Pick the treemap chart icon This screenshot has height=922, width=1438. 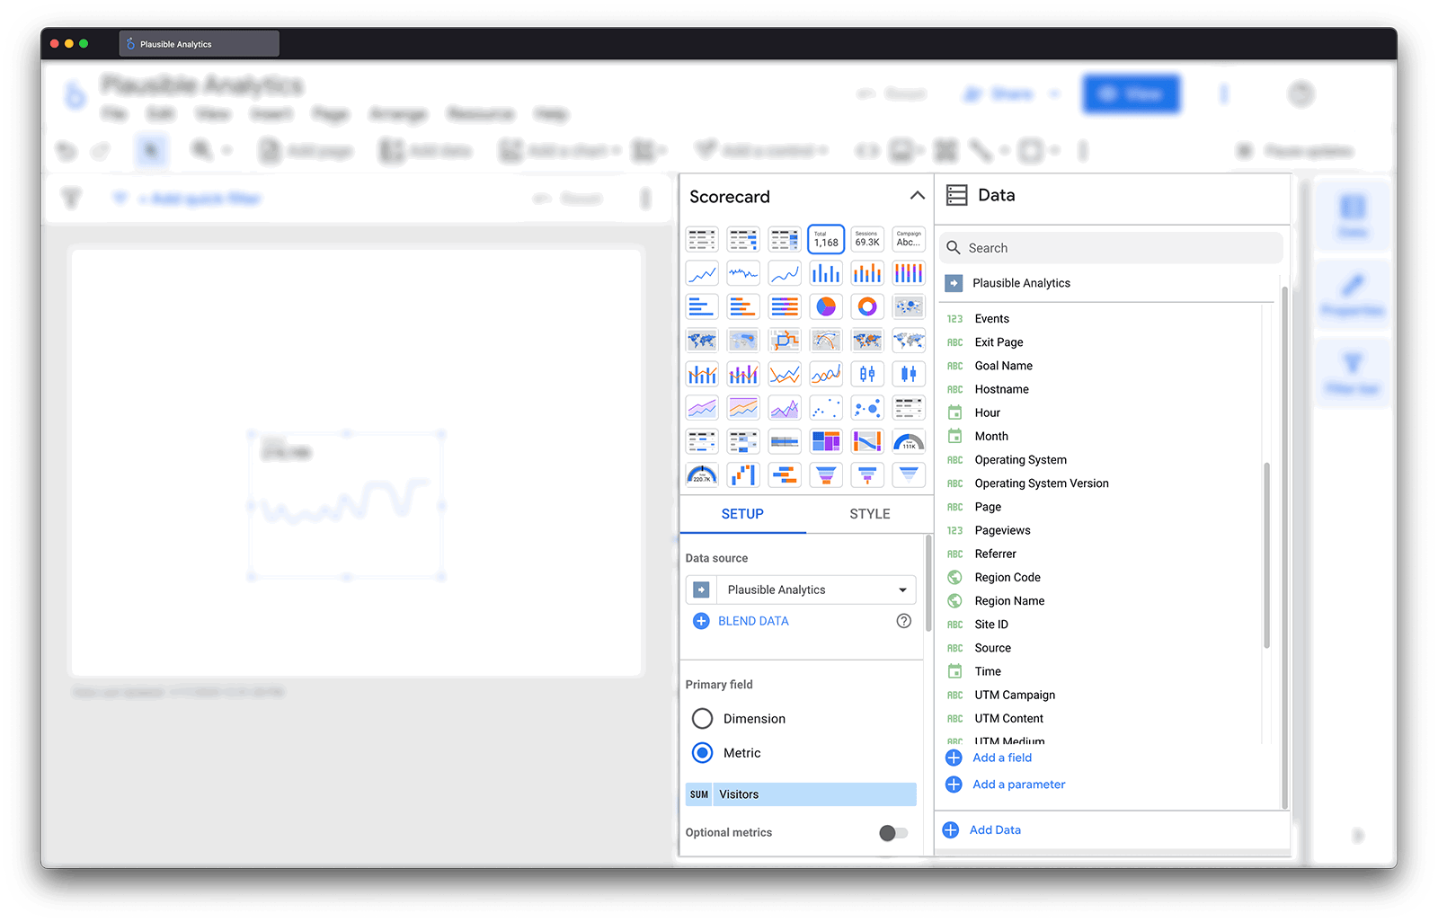pos(825,441)
